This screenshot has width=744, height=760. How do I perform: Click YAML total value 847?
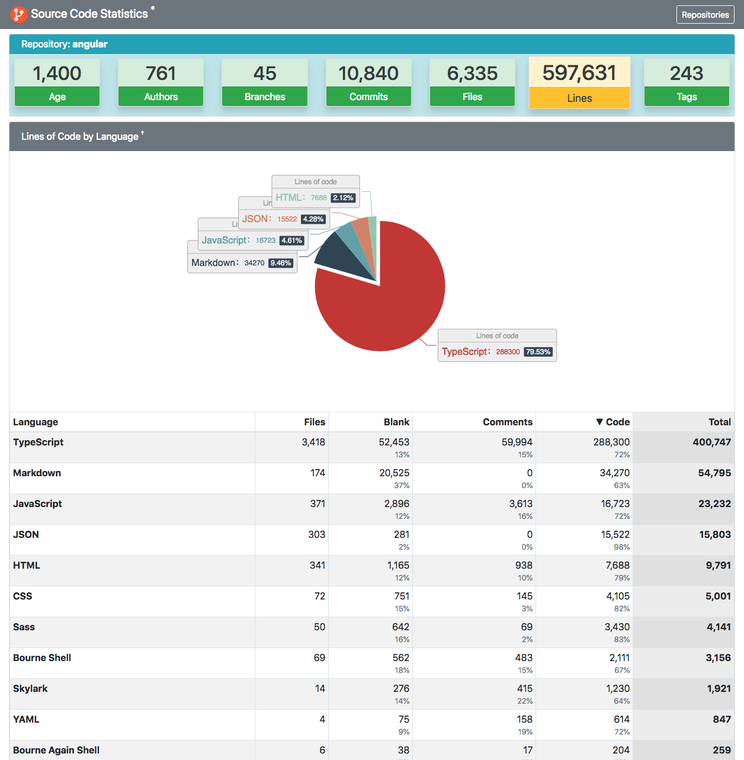click(x=722, y=719)
